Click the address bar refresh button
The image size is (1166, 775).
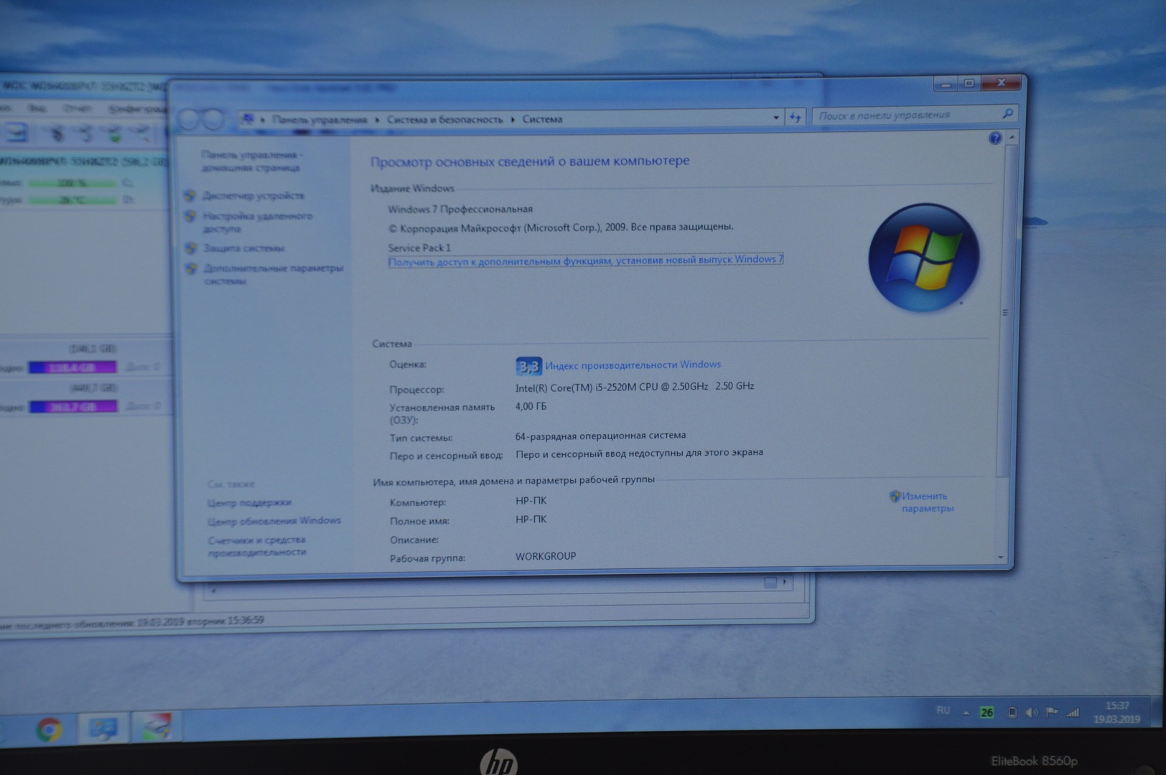point(795,117)
